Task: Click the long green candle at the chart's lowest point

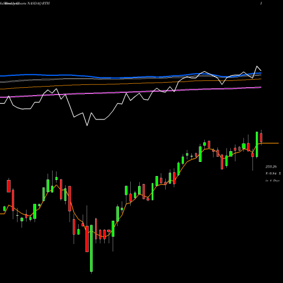Action: point(91,248)
